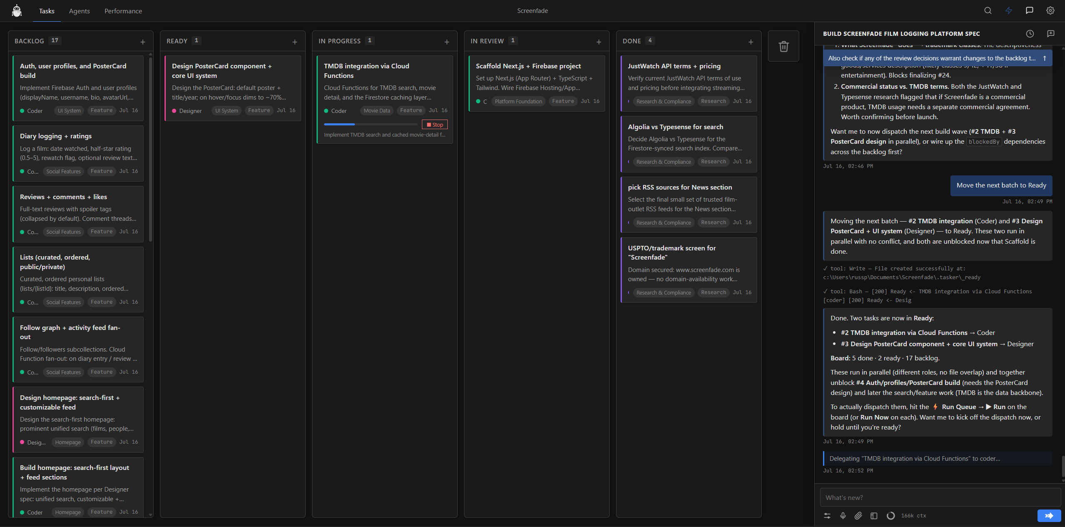Click the Backlog column header title

(x=29, y=41)
